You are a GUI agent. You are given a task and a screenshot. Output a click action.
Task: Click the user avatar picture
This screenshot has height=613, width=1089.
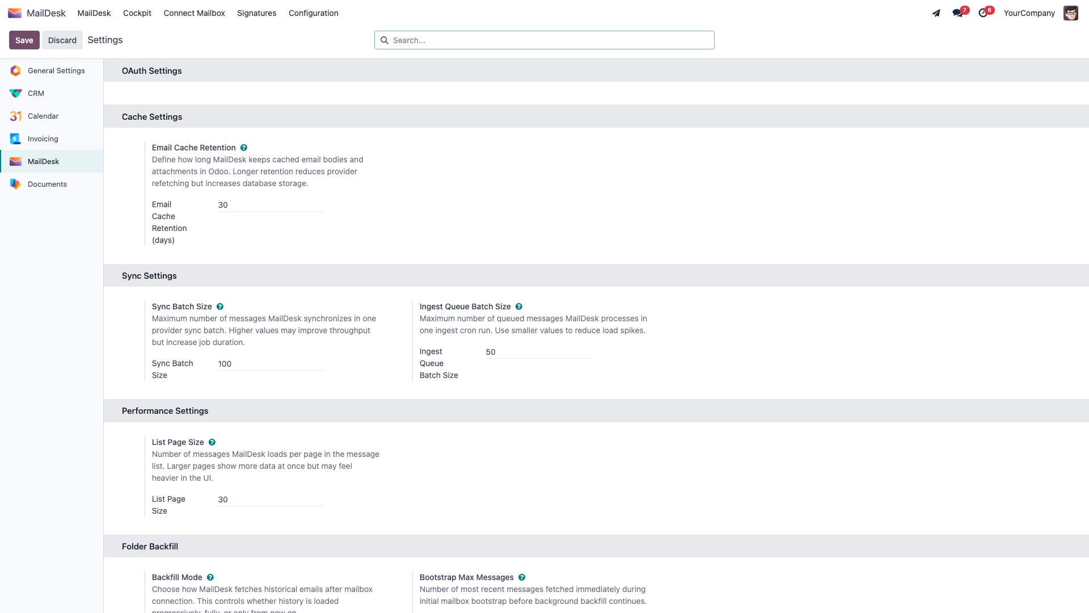click(1070, 13)
